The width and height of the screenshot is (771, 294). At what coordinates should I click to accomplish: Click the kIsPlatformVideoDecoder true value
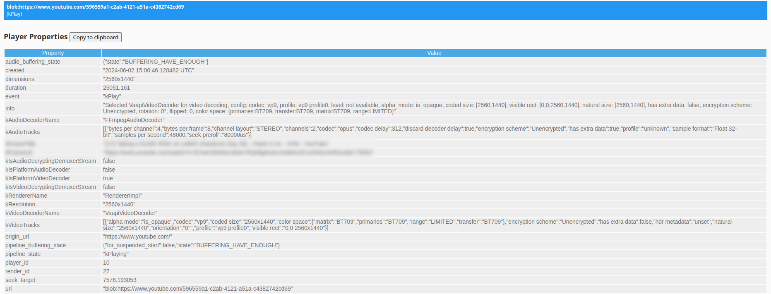point(108,178)
